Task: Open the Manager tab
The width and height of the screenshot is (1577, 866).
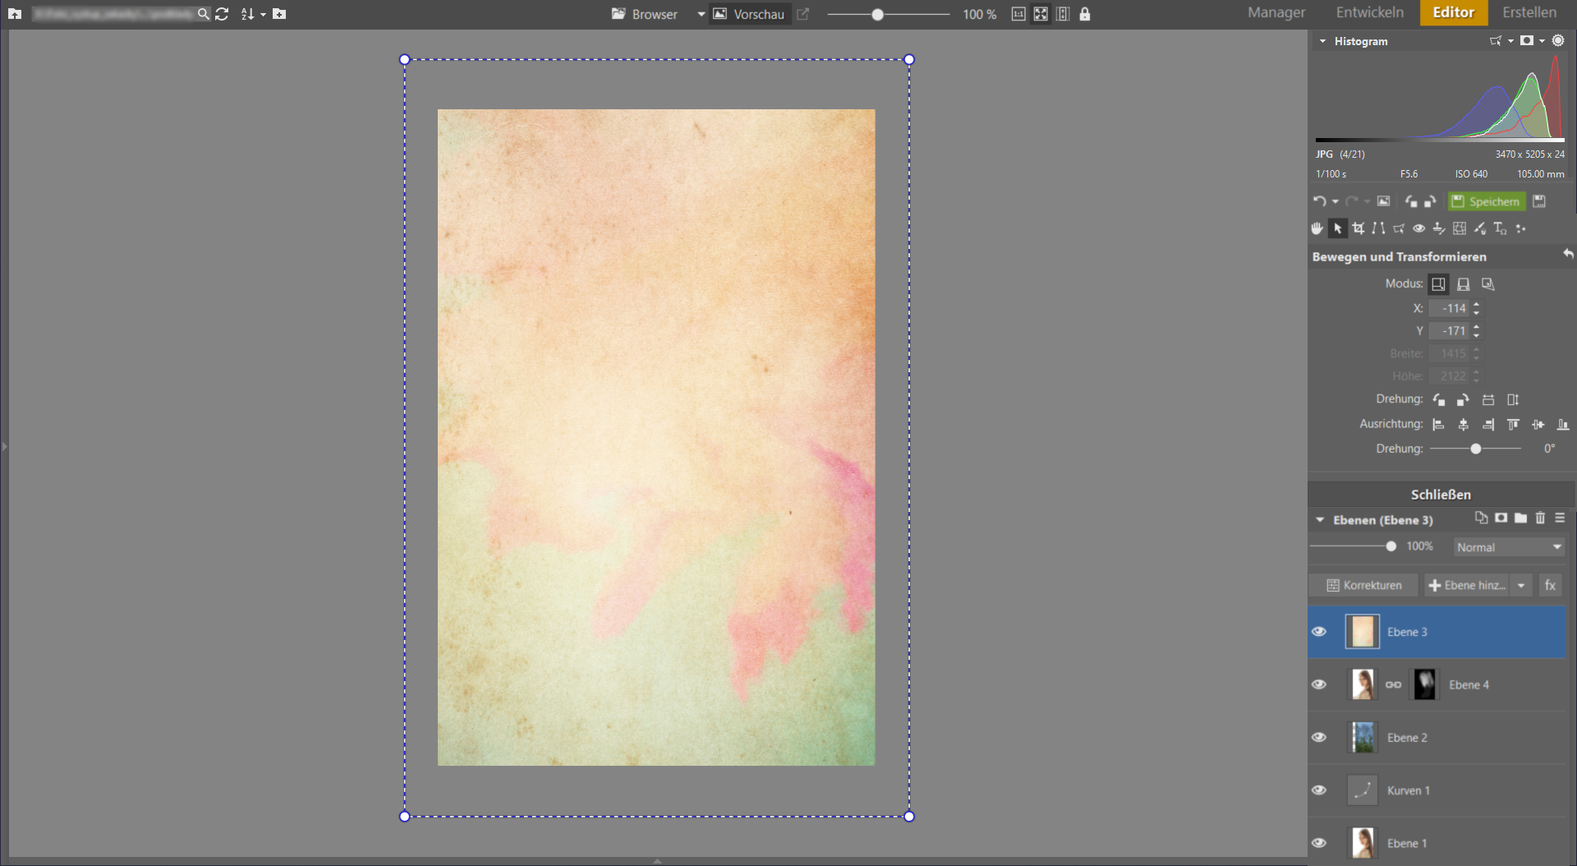Action: [x=1276, y=12]
